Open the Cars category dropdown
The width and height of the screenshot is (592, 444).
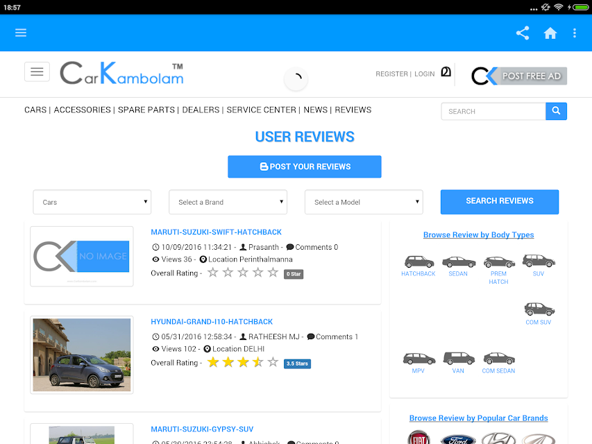92,202
